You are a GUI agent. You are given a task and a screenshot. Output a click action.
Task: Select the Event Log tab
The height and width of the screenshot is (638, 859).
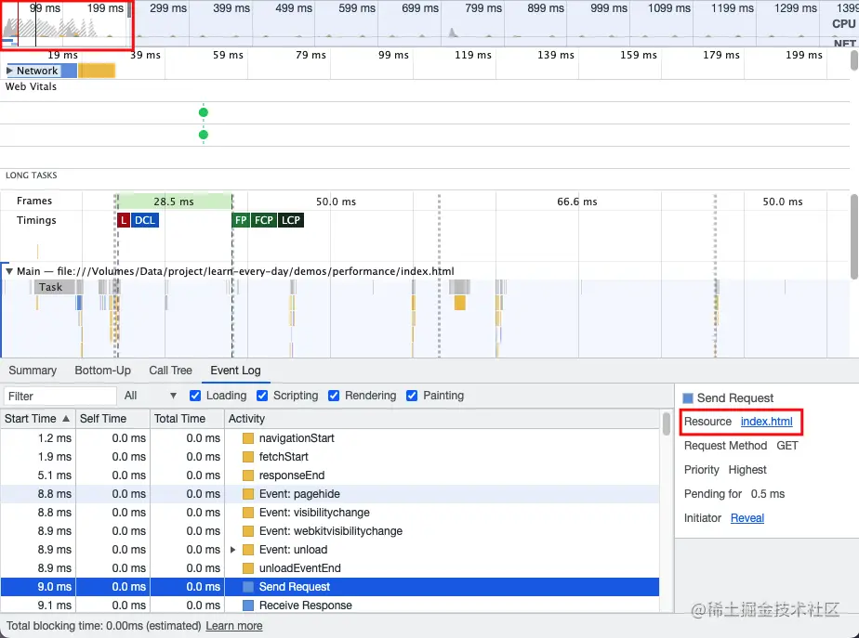(235, 371)
